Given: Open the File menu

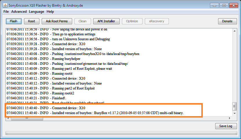Looking at the screenshot, I should pos(6,12).
